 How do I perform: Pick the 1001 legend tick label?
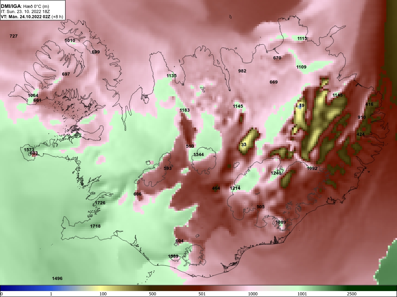[x=303, y=294]
